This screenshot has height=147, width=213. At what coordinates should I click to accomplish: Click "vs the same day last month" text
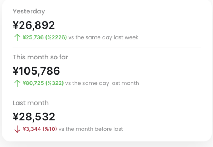point(102,83)
